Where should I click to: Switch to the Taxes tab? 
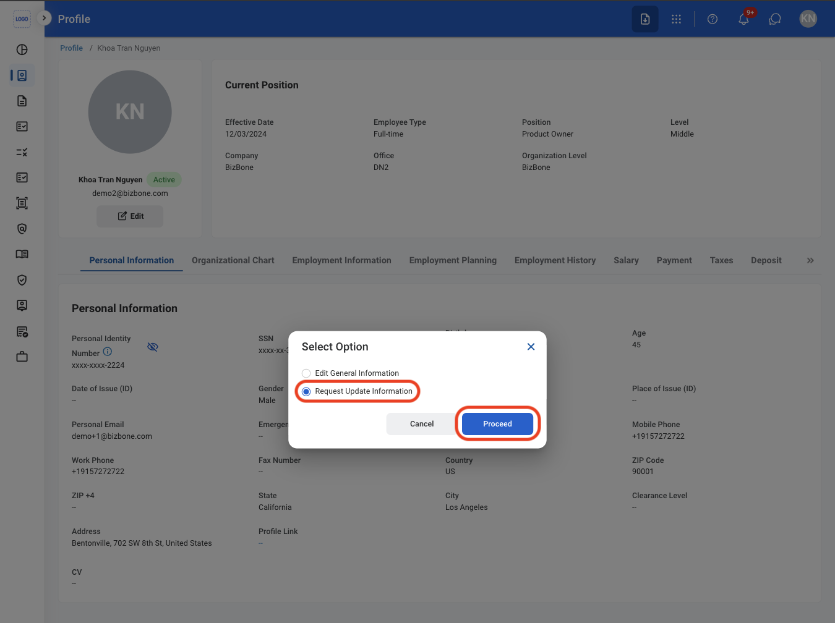(x=721, y=260)
